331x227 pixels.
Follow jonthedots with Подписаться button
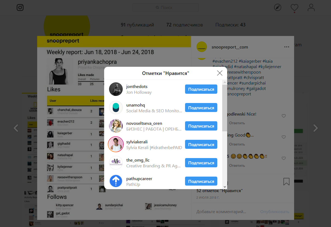pyautogui.click(x=201, y=89)
